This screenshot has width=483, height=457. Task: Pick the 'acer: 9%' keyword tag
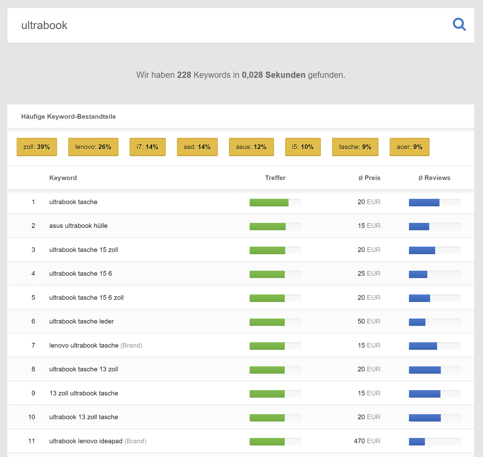pyautogui.click(x=409, y=147)
